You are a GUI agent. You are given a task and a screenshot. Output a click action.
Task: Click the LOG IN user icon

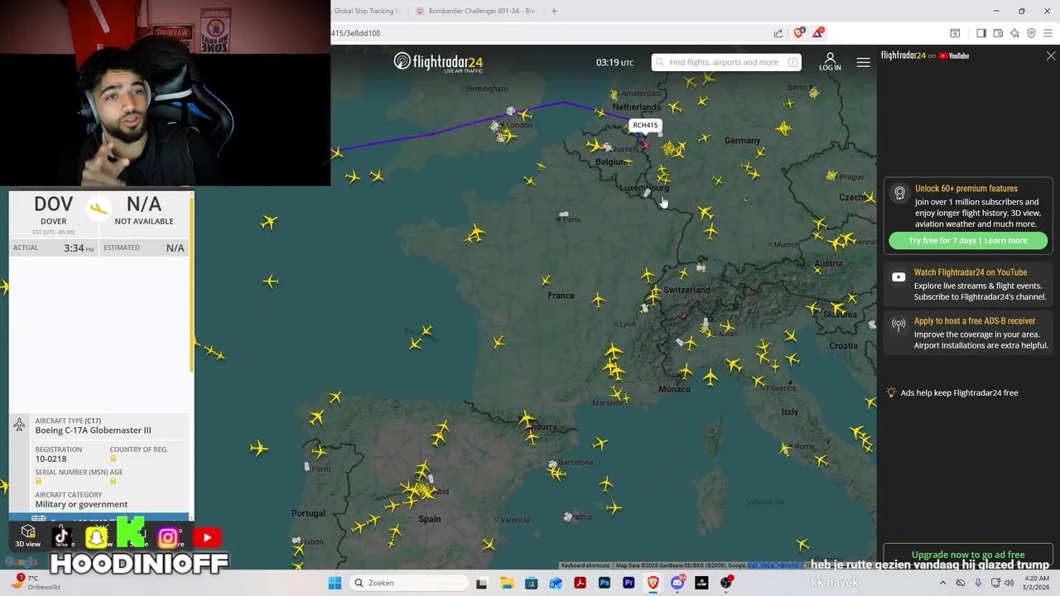click(830, 62)
